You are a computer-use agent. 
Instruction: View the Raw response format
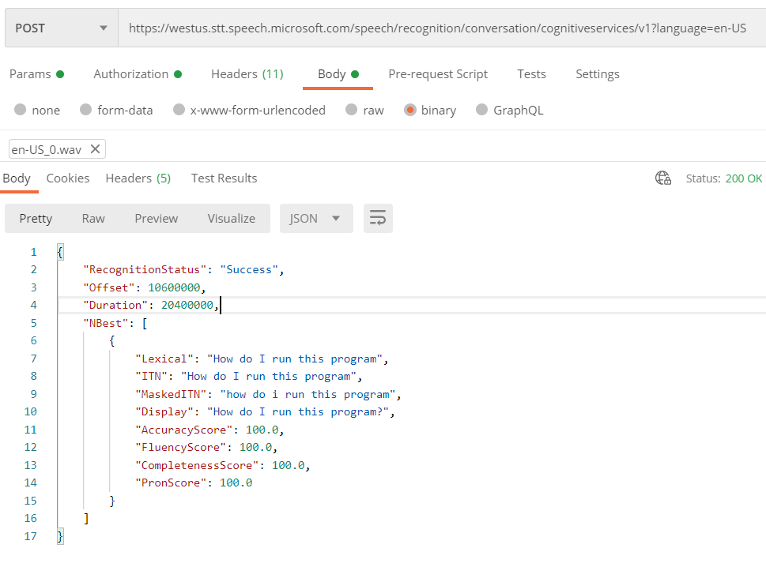[92, 218]
